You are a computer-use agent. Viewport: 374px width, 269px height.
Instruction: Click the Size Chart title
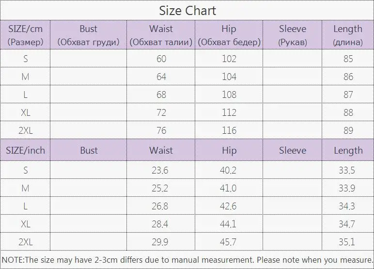(187, 11)
